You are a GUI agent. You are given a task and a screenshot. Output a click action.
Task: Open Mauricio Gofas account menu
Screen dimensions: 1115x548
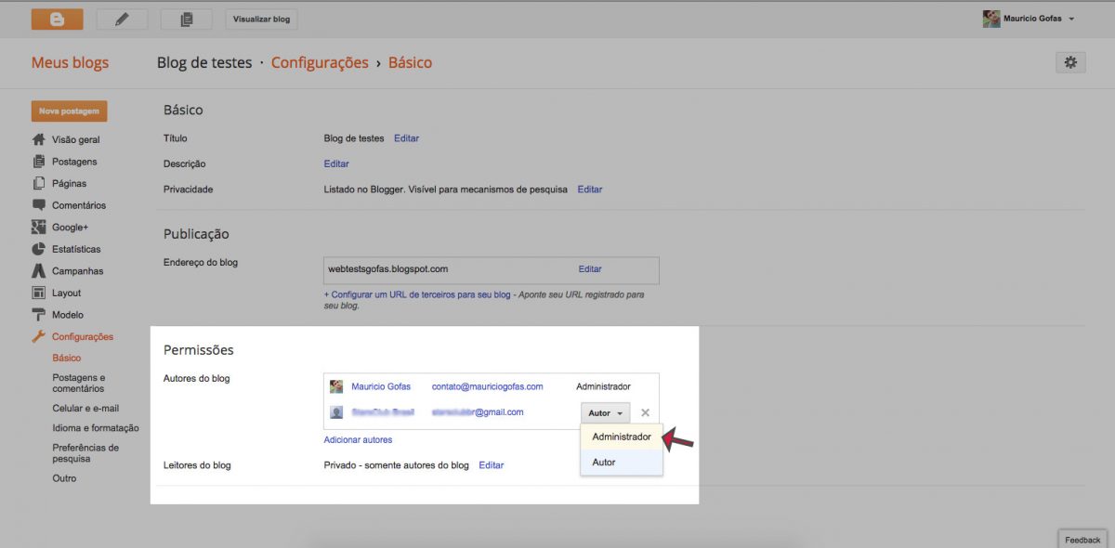[x=1030, y=19]
